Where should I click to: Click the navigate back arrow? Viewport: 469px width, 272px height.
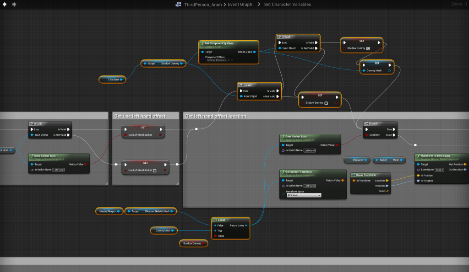[x=5, y=4]
